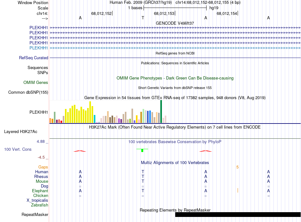
Task: Click the T base in the Human alignment row
Action: 143,172
